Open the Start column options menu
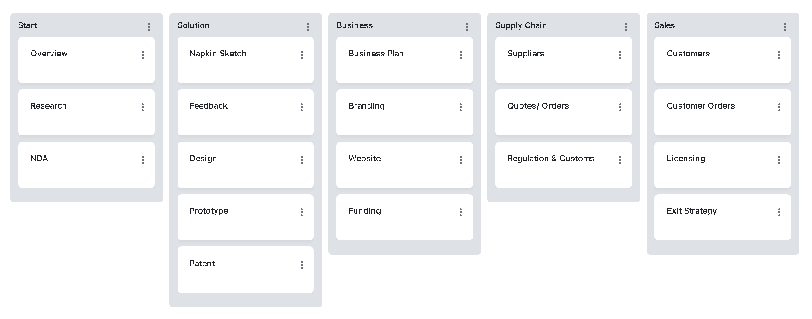This screenshot has height=319, width=812. (149, 27)
